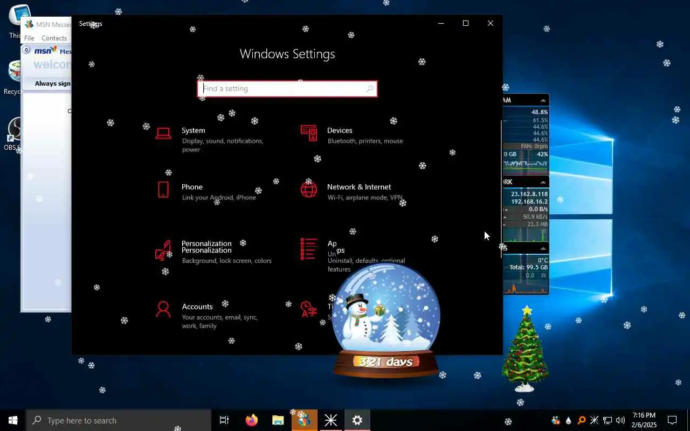Click in the Find a setting field
The image size is (690, 431).
pos(287,89)
